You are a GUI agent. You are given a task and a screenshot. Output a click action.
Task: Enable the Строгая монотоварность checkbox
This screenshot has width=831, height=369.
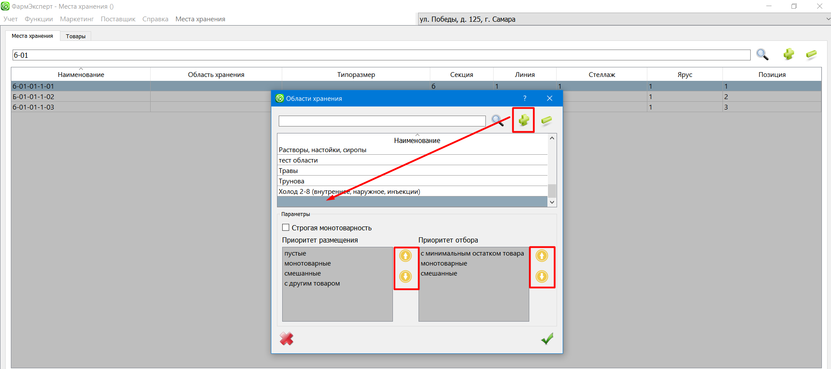coord(286,227)
